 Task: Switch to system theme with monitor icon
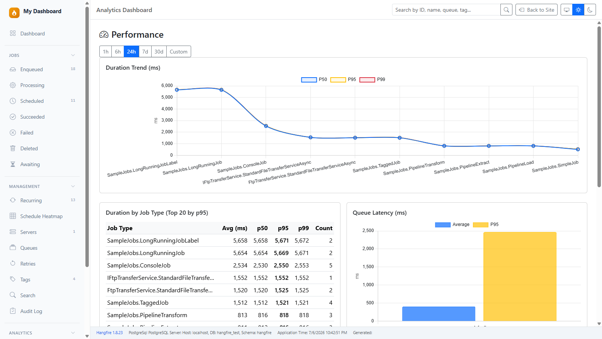tap(567, 10)
